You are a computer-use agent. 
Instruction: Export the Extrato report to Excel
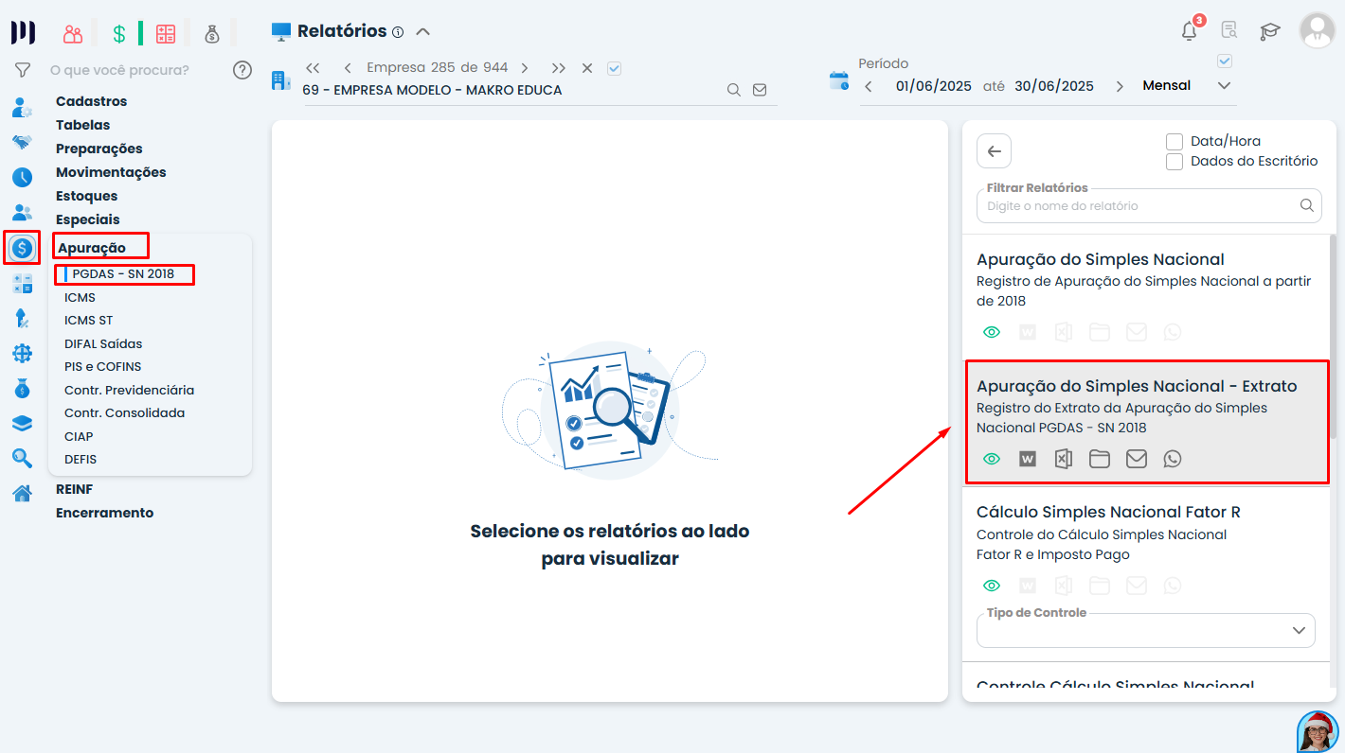coord(1063,459)
